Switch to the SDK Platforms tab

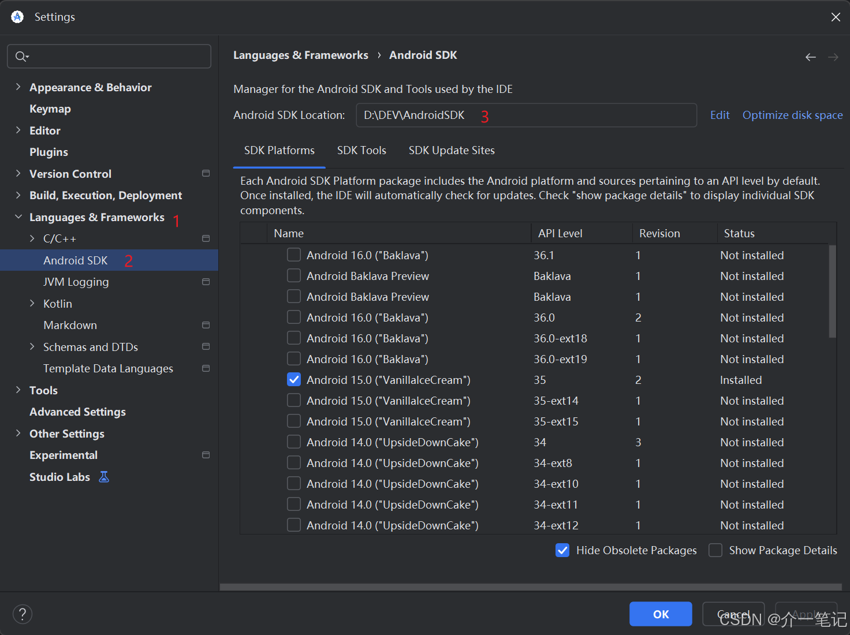click(x=279, y=150)
